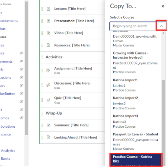Click the document icon beside Lecture item

click(48, 9)
